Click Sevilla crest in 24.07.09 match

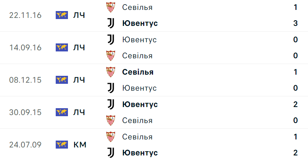[x=110, y=137]
